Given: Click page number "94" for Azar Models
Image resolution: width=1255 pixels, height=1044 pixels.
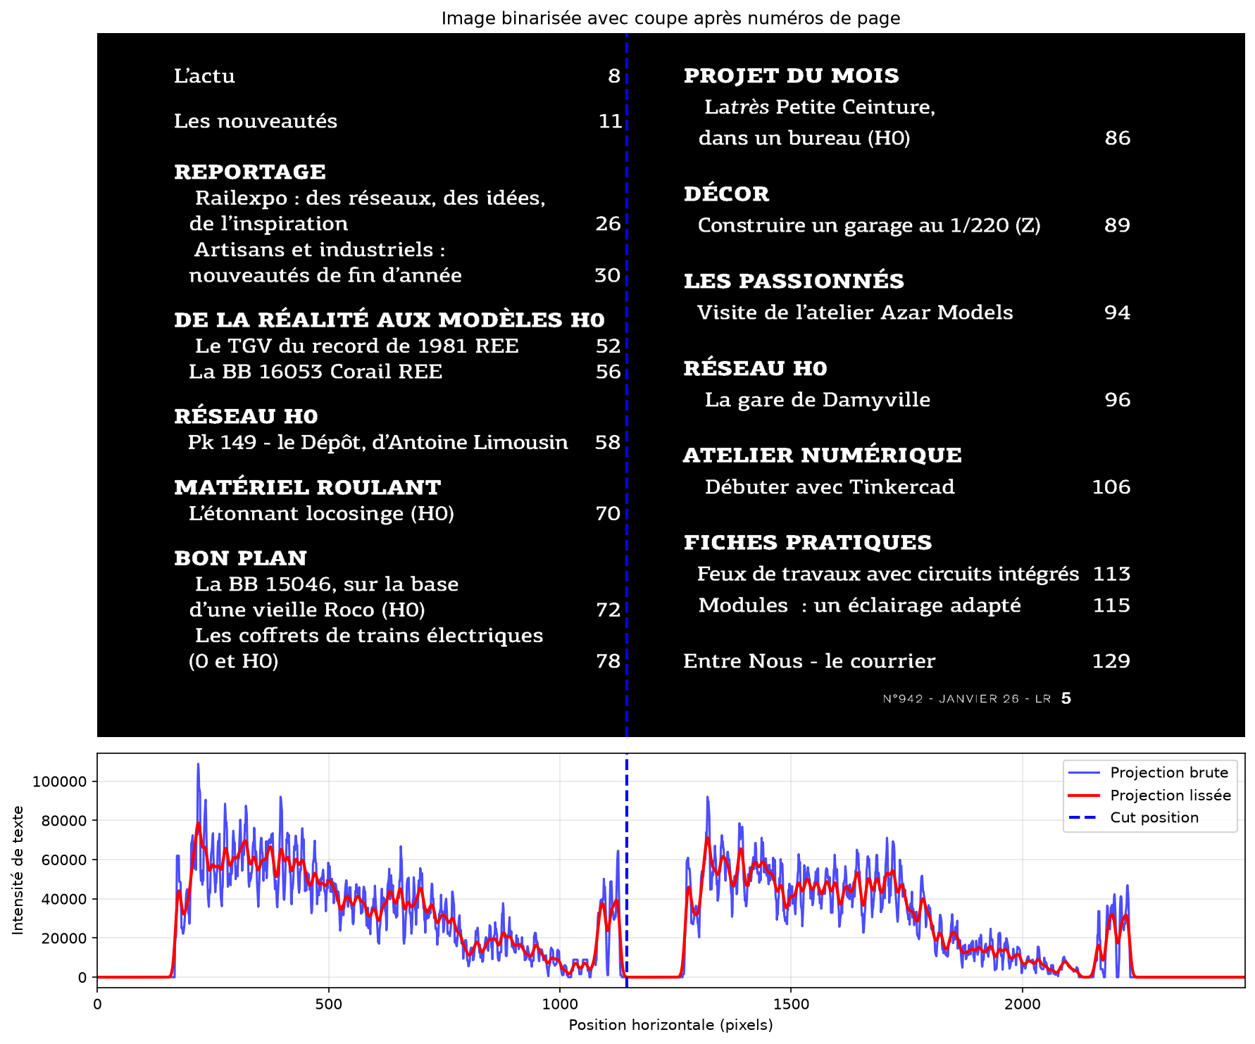Looking at the screenshot, I should click(x=1118, y=313).
